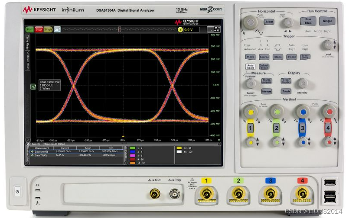349x218 pixels.
Task: Click the trigger Level knob
Action: (327, 45)
